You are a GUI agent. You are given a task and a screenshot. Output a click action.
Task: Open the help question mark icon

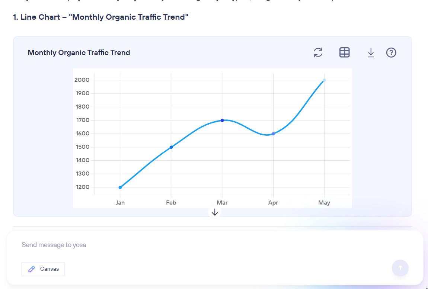pyautogui.click(x=391, y=53)
